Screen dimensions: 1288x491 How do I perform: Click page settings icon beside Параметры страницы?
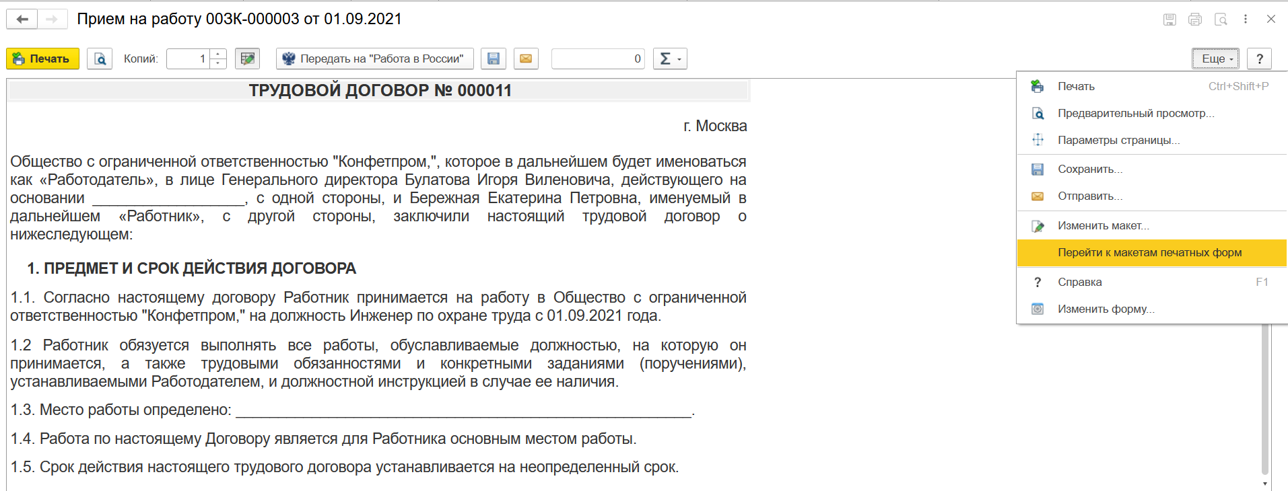tap(1038, 140)
